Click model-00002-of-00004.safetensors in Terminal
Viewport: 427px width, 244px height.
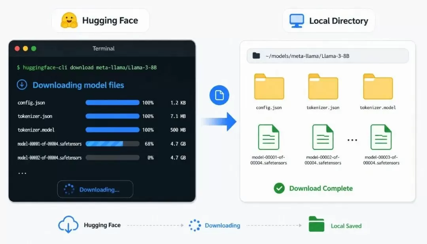coord(49,158)
